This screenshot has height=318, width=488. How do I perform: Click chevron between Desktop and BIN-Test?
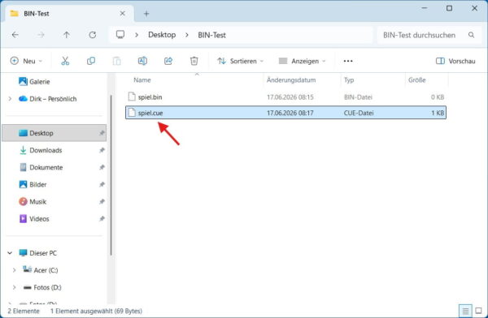point(187,35)
